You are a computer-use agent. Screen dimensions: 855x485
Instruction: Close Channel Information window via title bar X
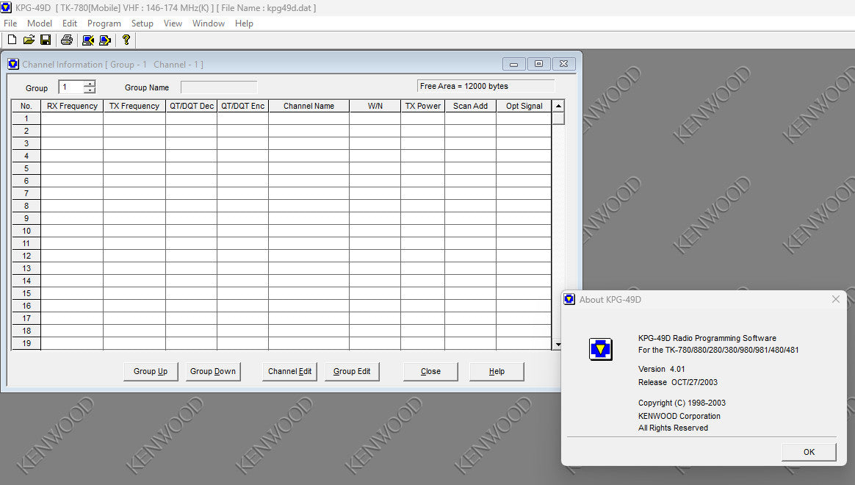point(564,64)
